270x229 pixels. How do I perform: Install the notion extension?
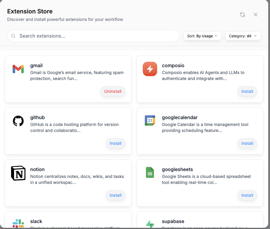[x=115, y=195]
